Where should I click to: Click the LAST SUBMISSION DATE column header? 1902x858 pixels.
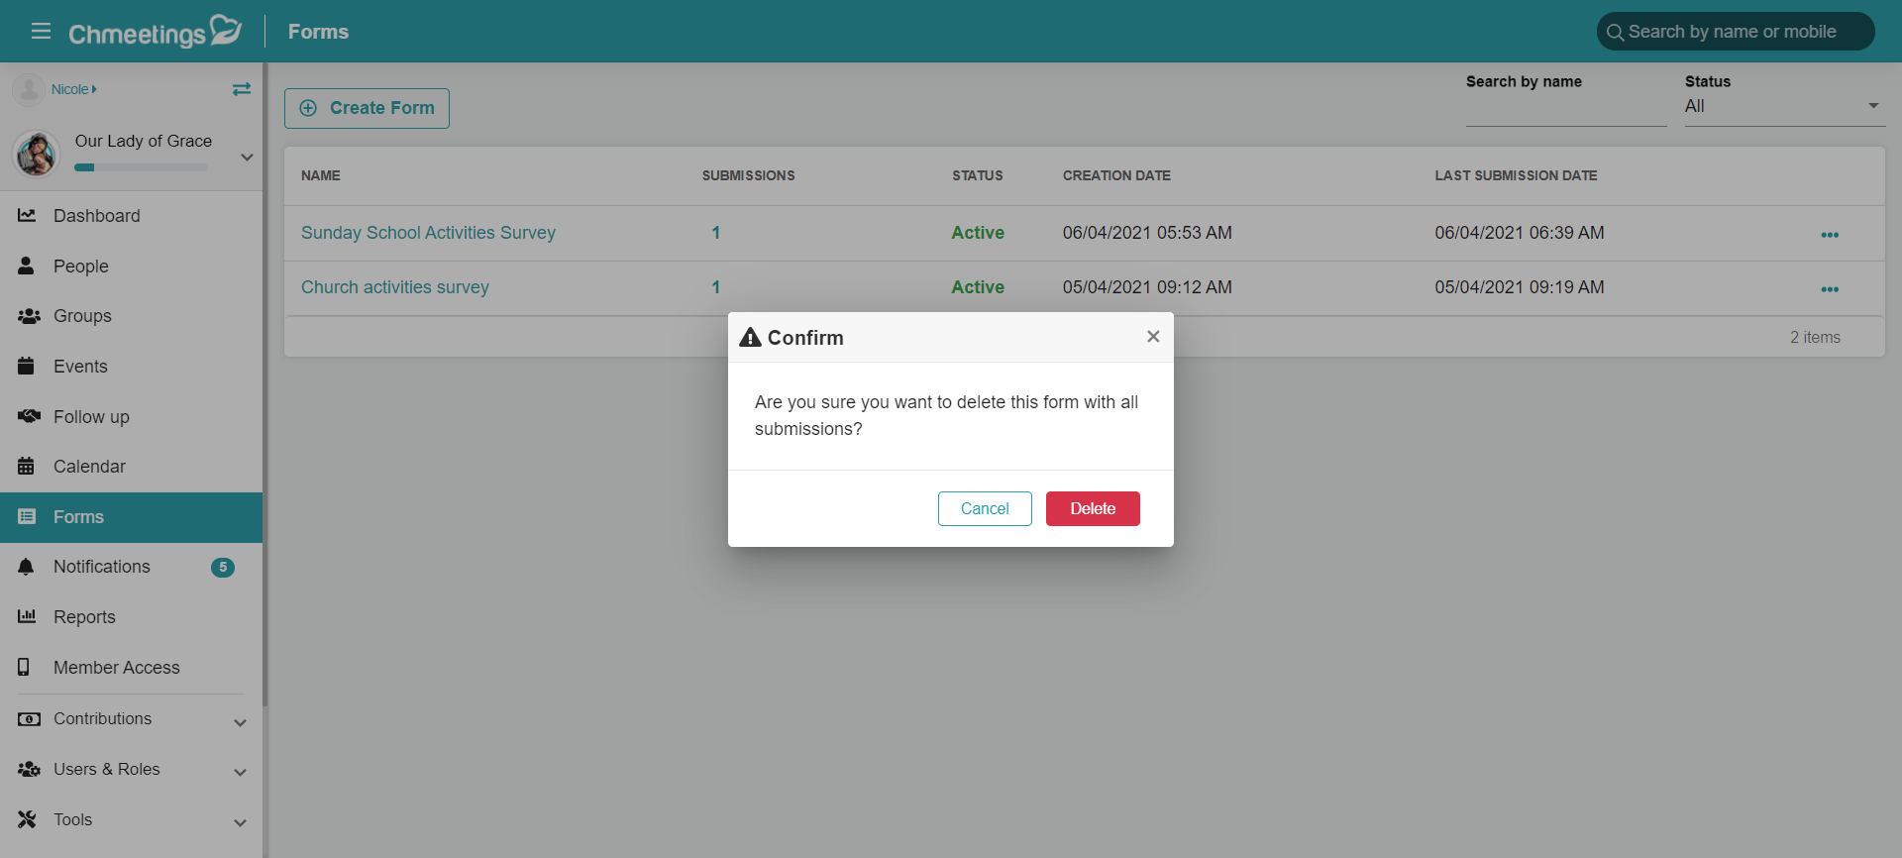[x=1516, y=175]
